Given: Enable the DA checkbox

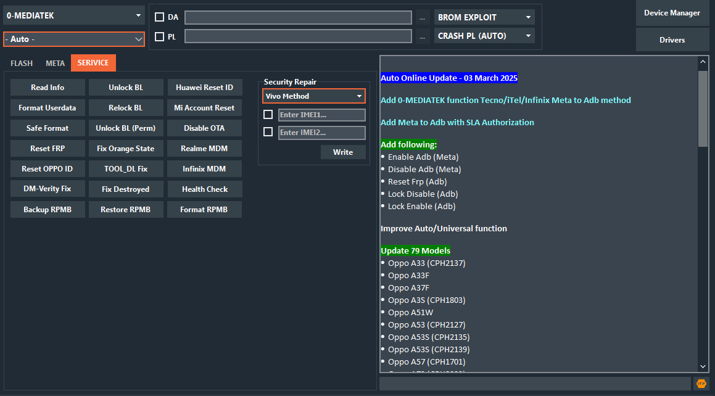Looking at the screenshot, I should (159, 17).
